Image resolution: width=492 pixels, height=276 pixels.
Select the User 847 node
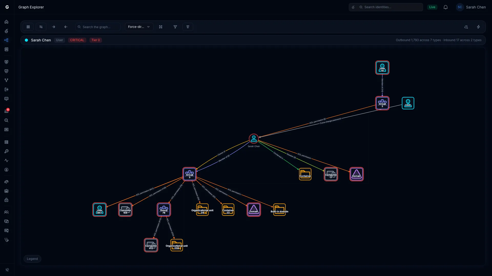point(100,210)
